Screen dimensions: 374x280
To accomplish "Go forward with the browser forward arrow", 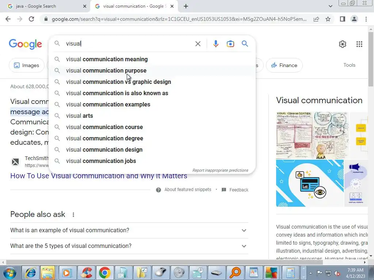I will pos(20,19).
